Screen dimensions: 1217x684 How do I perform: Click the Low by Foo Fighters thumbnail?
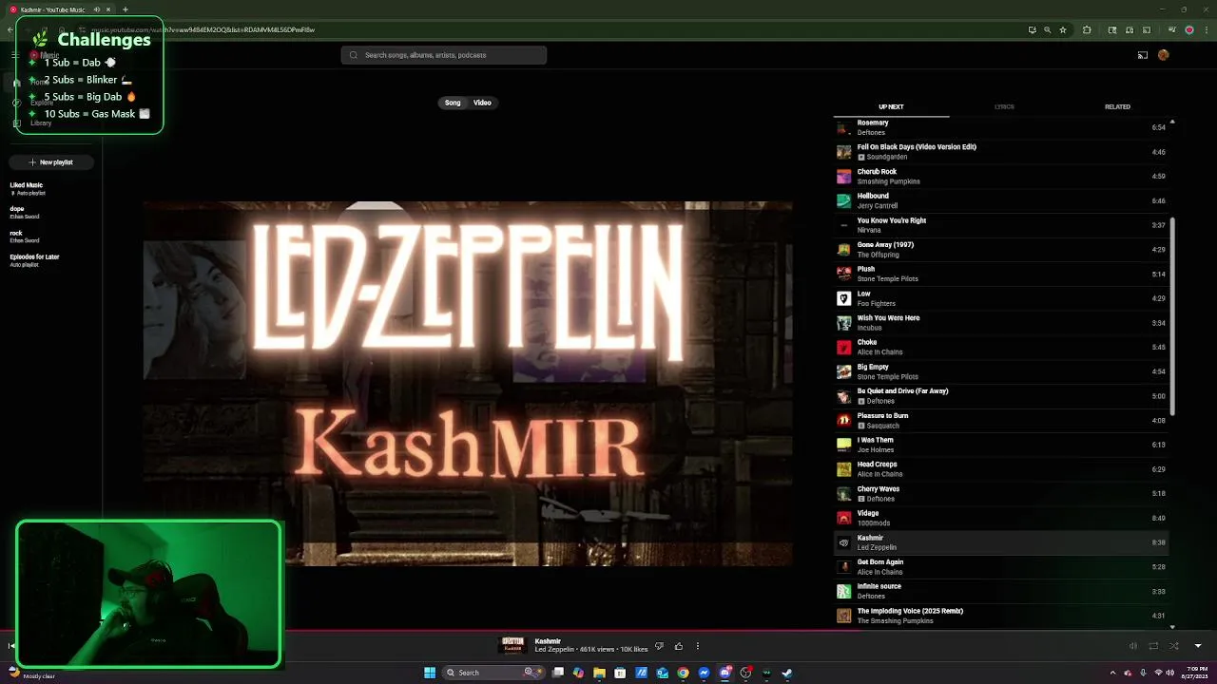pyautogui.click(x=843, y=298)
